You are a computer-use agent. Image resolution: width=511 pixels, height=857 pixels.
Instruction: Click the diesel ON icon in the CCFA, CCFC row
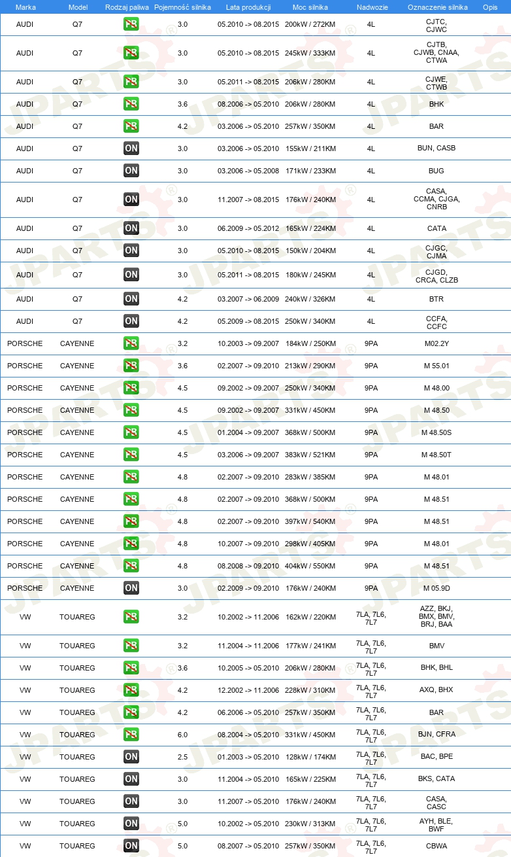coord(131,321)
